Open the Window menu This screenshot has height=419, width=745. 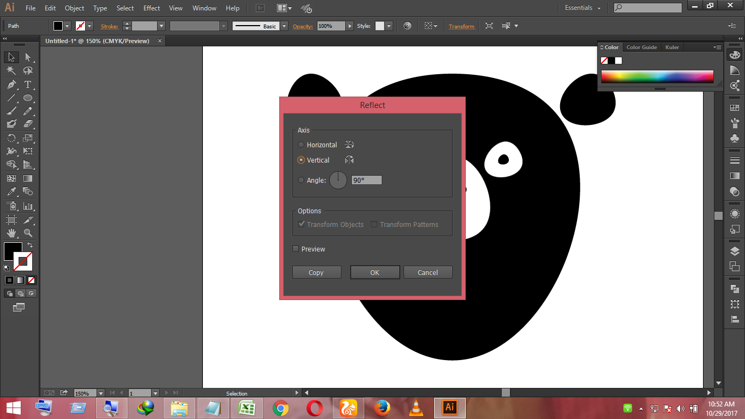(205, 8)
